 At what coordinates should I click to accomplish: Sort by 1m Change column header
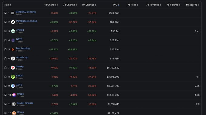coord(89,5)
